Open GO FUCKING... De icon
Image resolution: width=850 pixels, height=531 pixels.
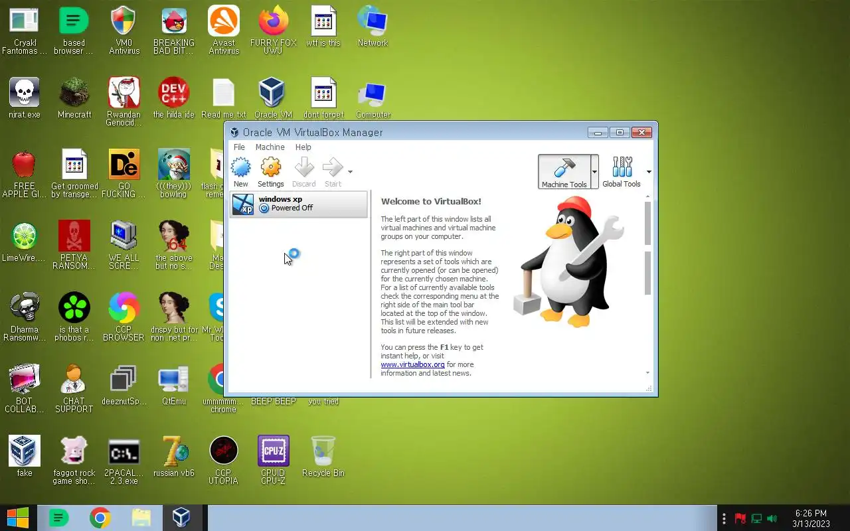[124, 174]
